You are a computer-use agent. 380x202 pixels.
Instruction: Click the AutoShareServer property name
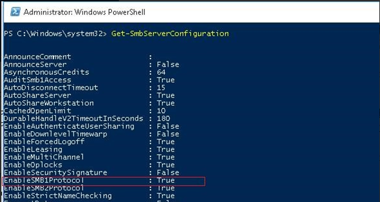[x=37, y=95]
